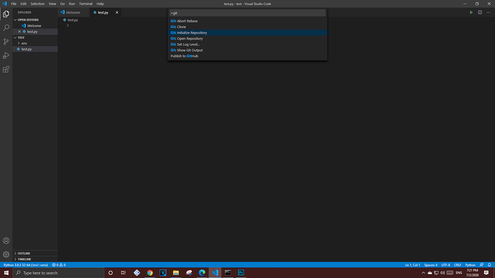The width and height of the screenshot is (495, 278).
Task: Open the Manage settings gear
Action: click(x=6, y=254)
